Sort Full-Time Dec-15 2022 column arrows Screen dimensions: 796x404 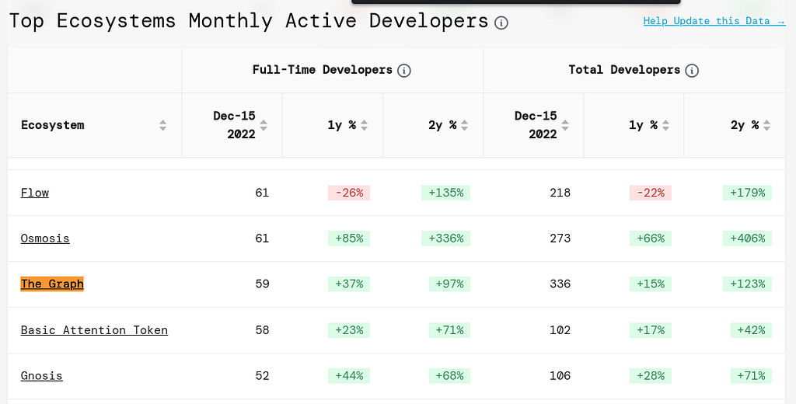coord(264,125)
